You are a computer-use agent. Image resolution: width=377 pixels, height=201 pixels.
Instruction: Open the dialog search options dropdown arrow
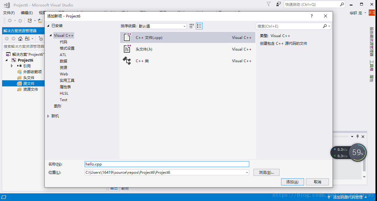pyautogui.click(x=329, y=26)
